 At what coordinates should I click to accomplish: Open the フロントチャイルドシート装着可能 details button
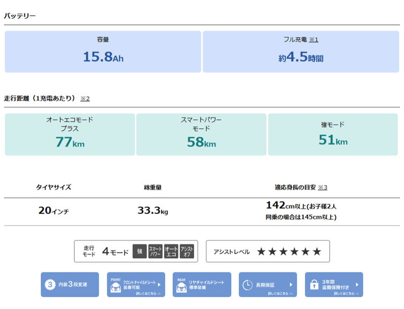click(136, 285)
